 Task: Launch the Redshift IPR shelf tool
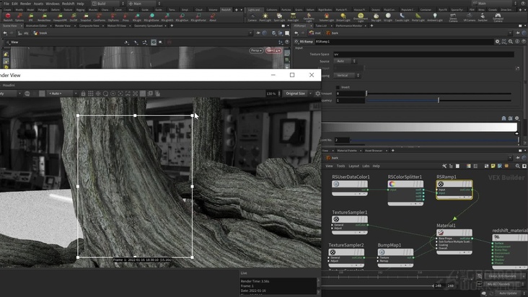30,17
